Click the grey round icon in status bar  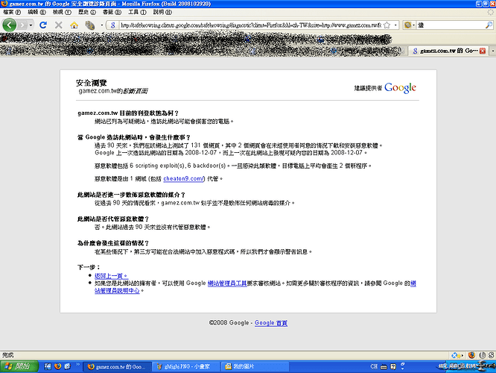tap(482, 355)
